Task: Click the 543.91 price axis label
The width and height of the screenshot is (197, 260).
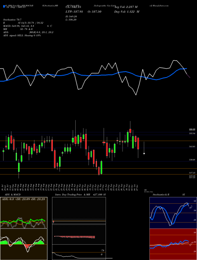Action: pyautogui.click(x=192, y=147)
